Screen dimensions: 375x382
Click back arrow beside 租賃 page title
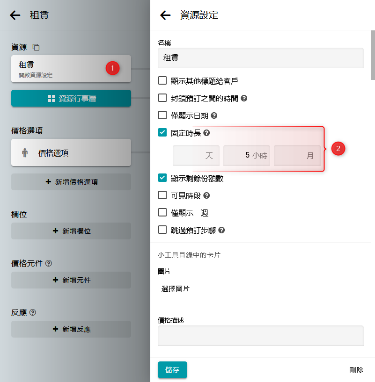click(15, 15)
